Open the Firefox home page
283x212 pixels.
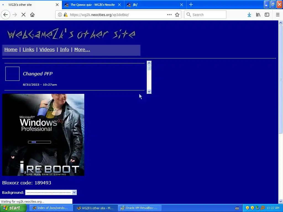pos(32,15)
